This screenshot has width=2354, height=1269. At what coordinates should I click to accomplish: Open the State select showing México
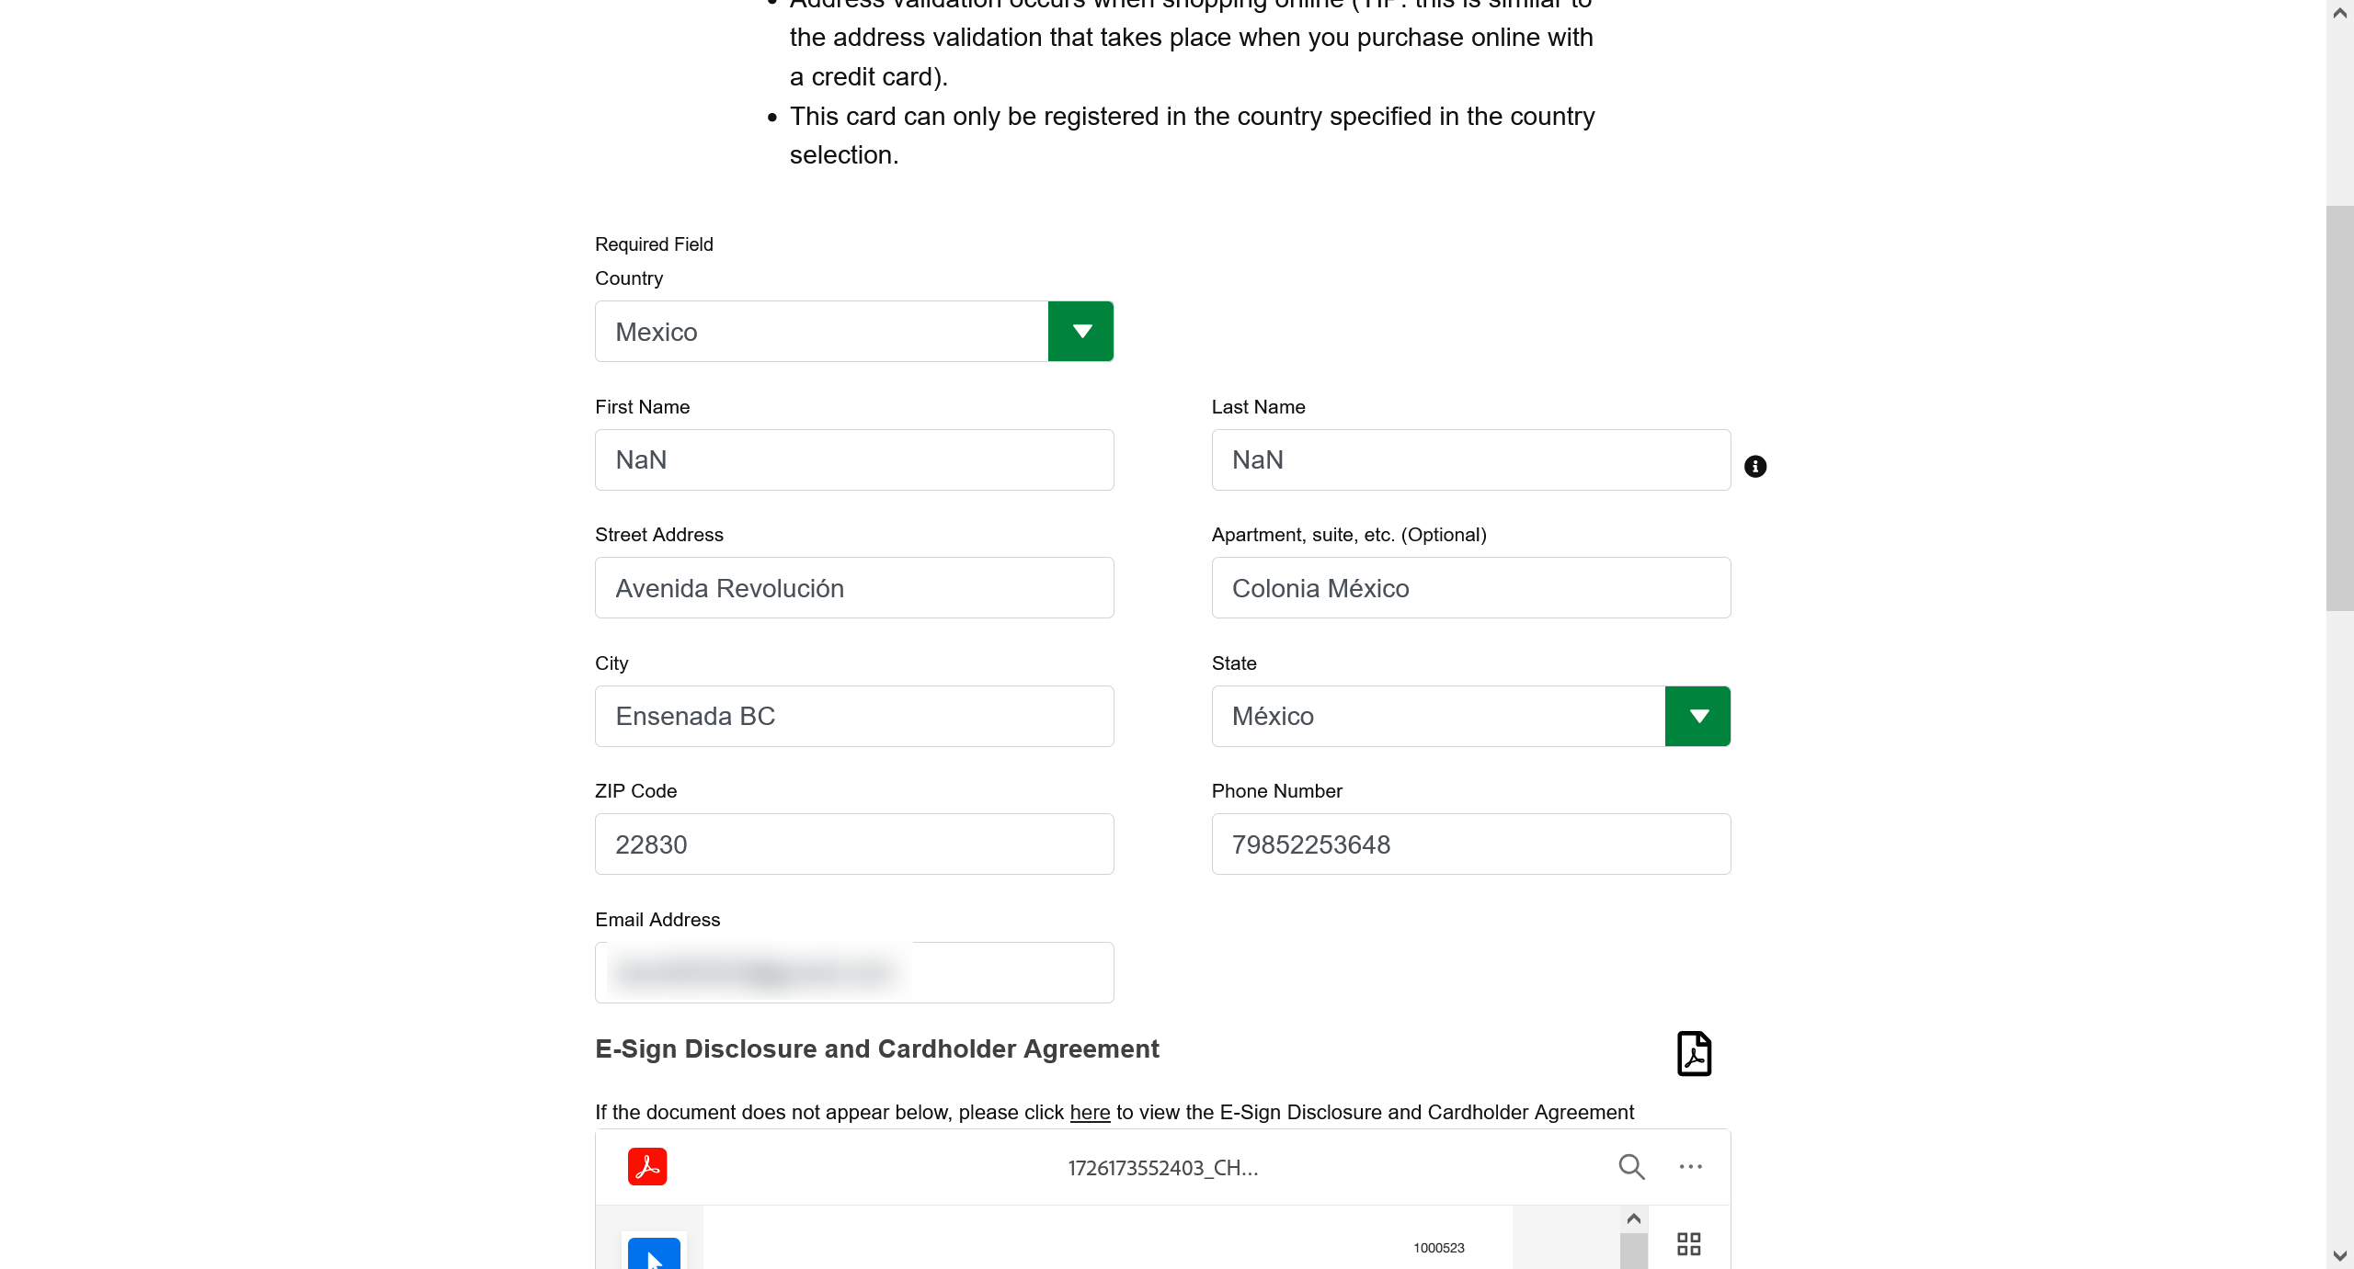tap(1438, 716)
